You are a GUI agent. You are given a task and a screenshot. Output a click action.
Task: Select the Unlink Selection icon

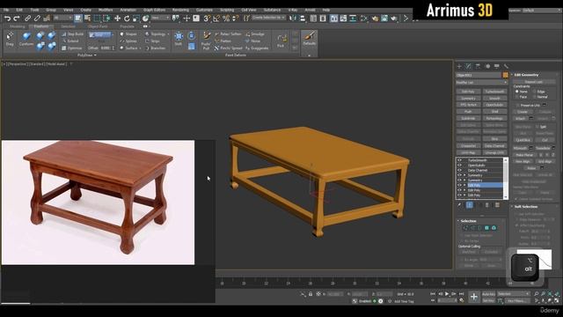pyautogui.click(x=37, y=18)
